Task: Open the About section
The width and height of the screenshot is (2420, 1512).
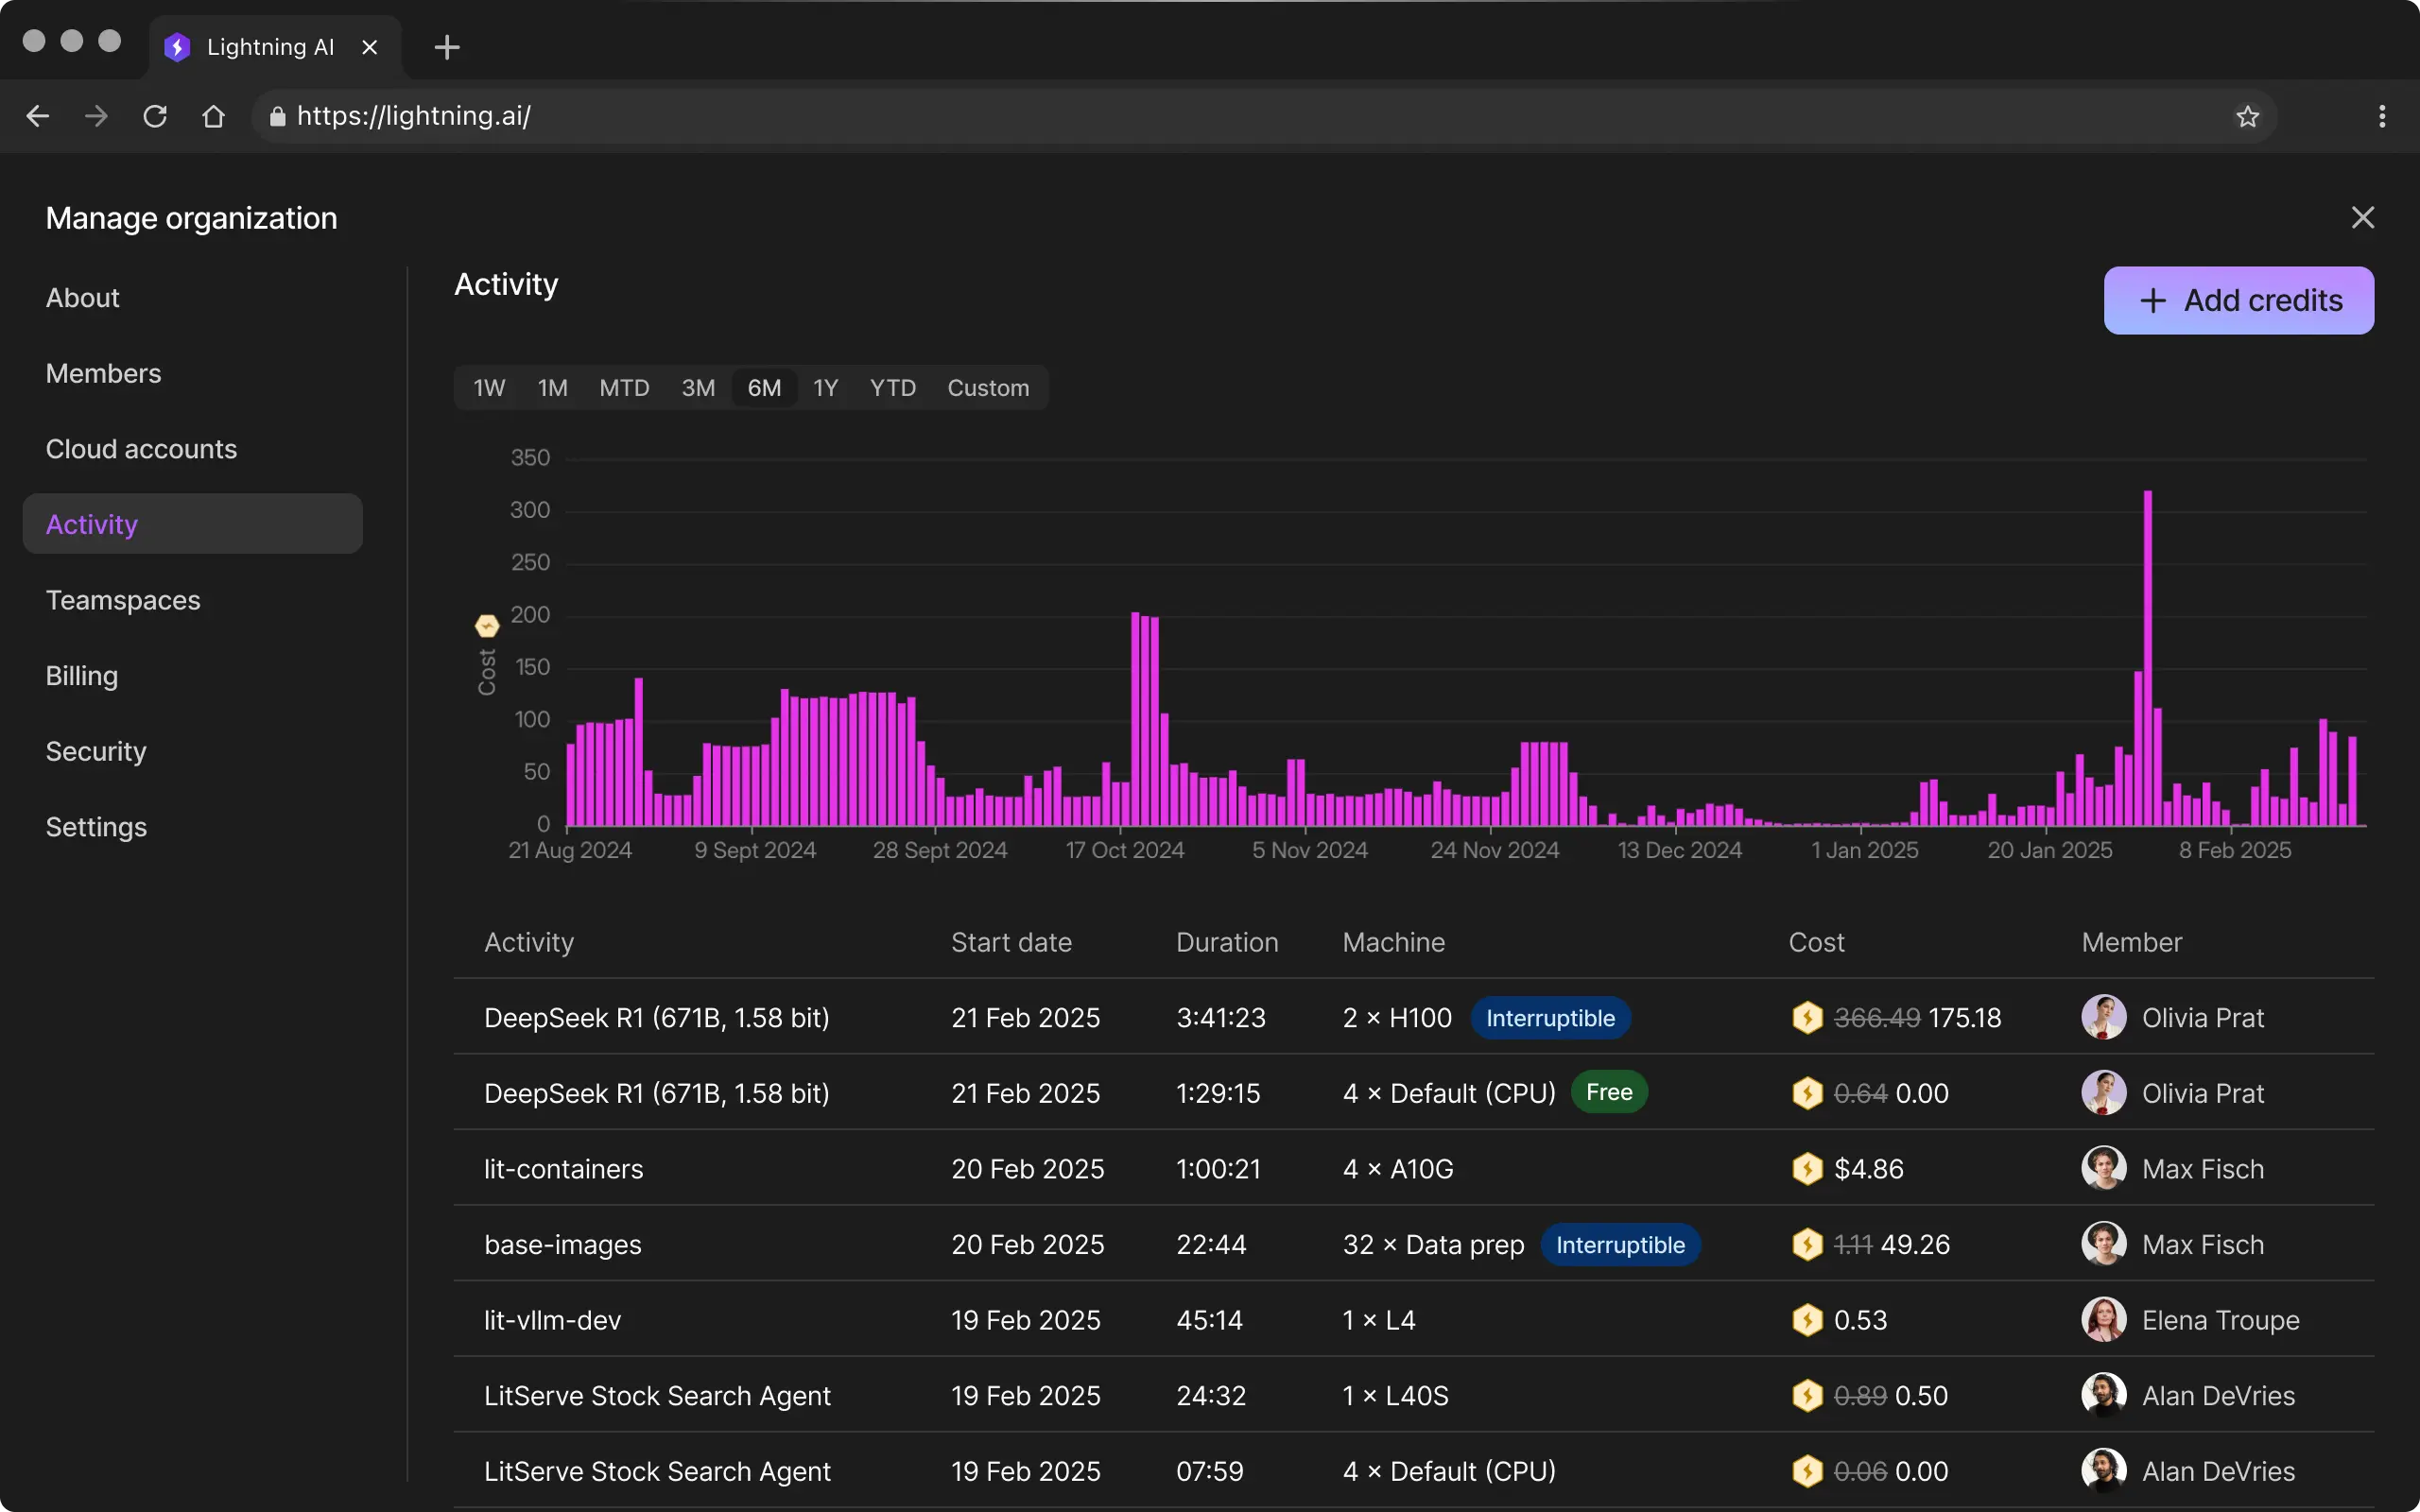Action: [x=82, y=298]
